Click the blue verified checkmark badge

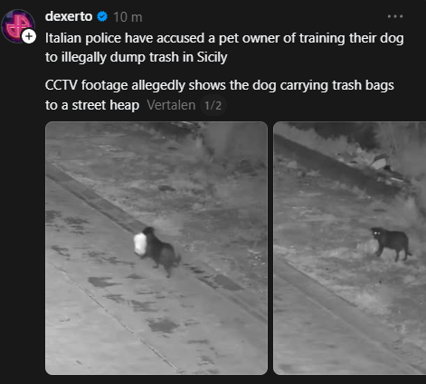click(102, 16)
